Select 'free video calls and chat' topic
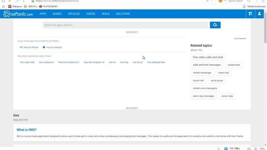Viewport: 267px width, 150px height. [x=208, y=57]
